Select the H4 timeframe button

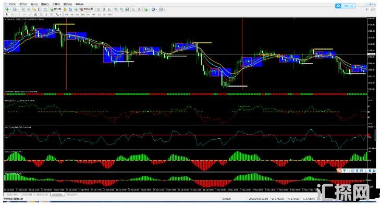click(x=93, y=15)
